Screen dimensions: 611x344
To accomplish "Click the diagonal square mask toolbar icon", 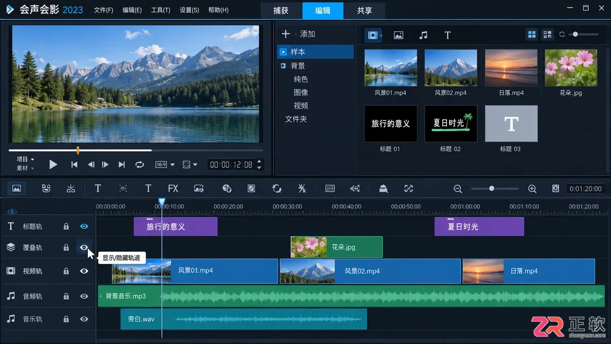I will [x=251, y=189].
